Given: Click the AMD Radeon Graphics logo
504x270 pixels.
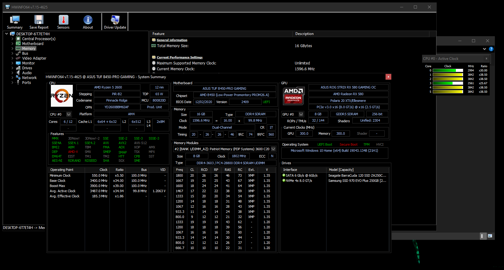Looking at the screenshot, I should (294, 96).
